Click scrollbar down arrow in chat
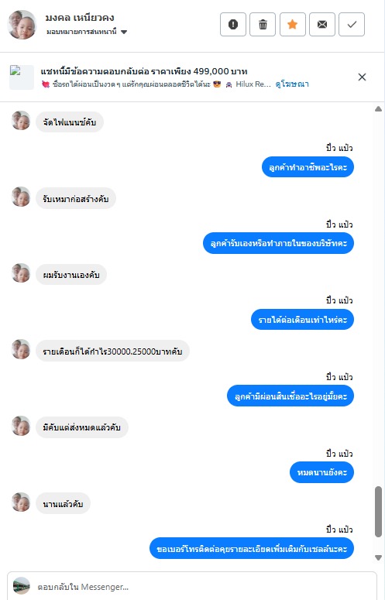Screen dimensions: 385x600 [x=378, y=557]
